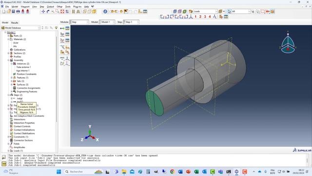Switch to the Results tab

[x=15, y=22]
